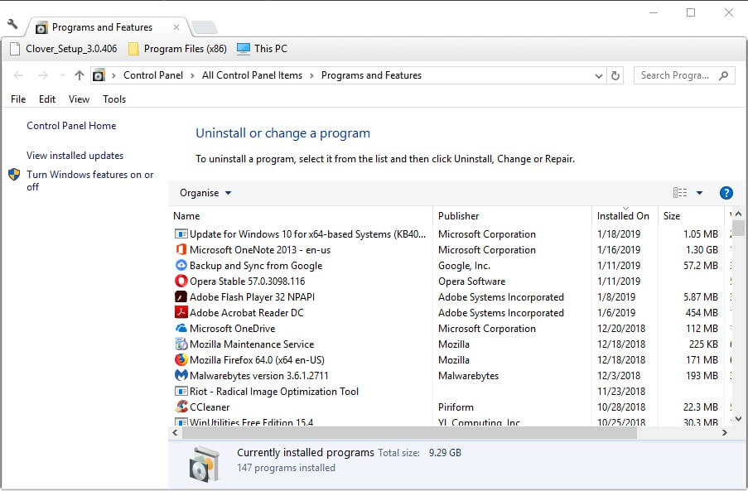Select the Update for Windows 10 icon
This screenshot has height=491, width=748.
(181, 234)
